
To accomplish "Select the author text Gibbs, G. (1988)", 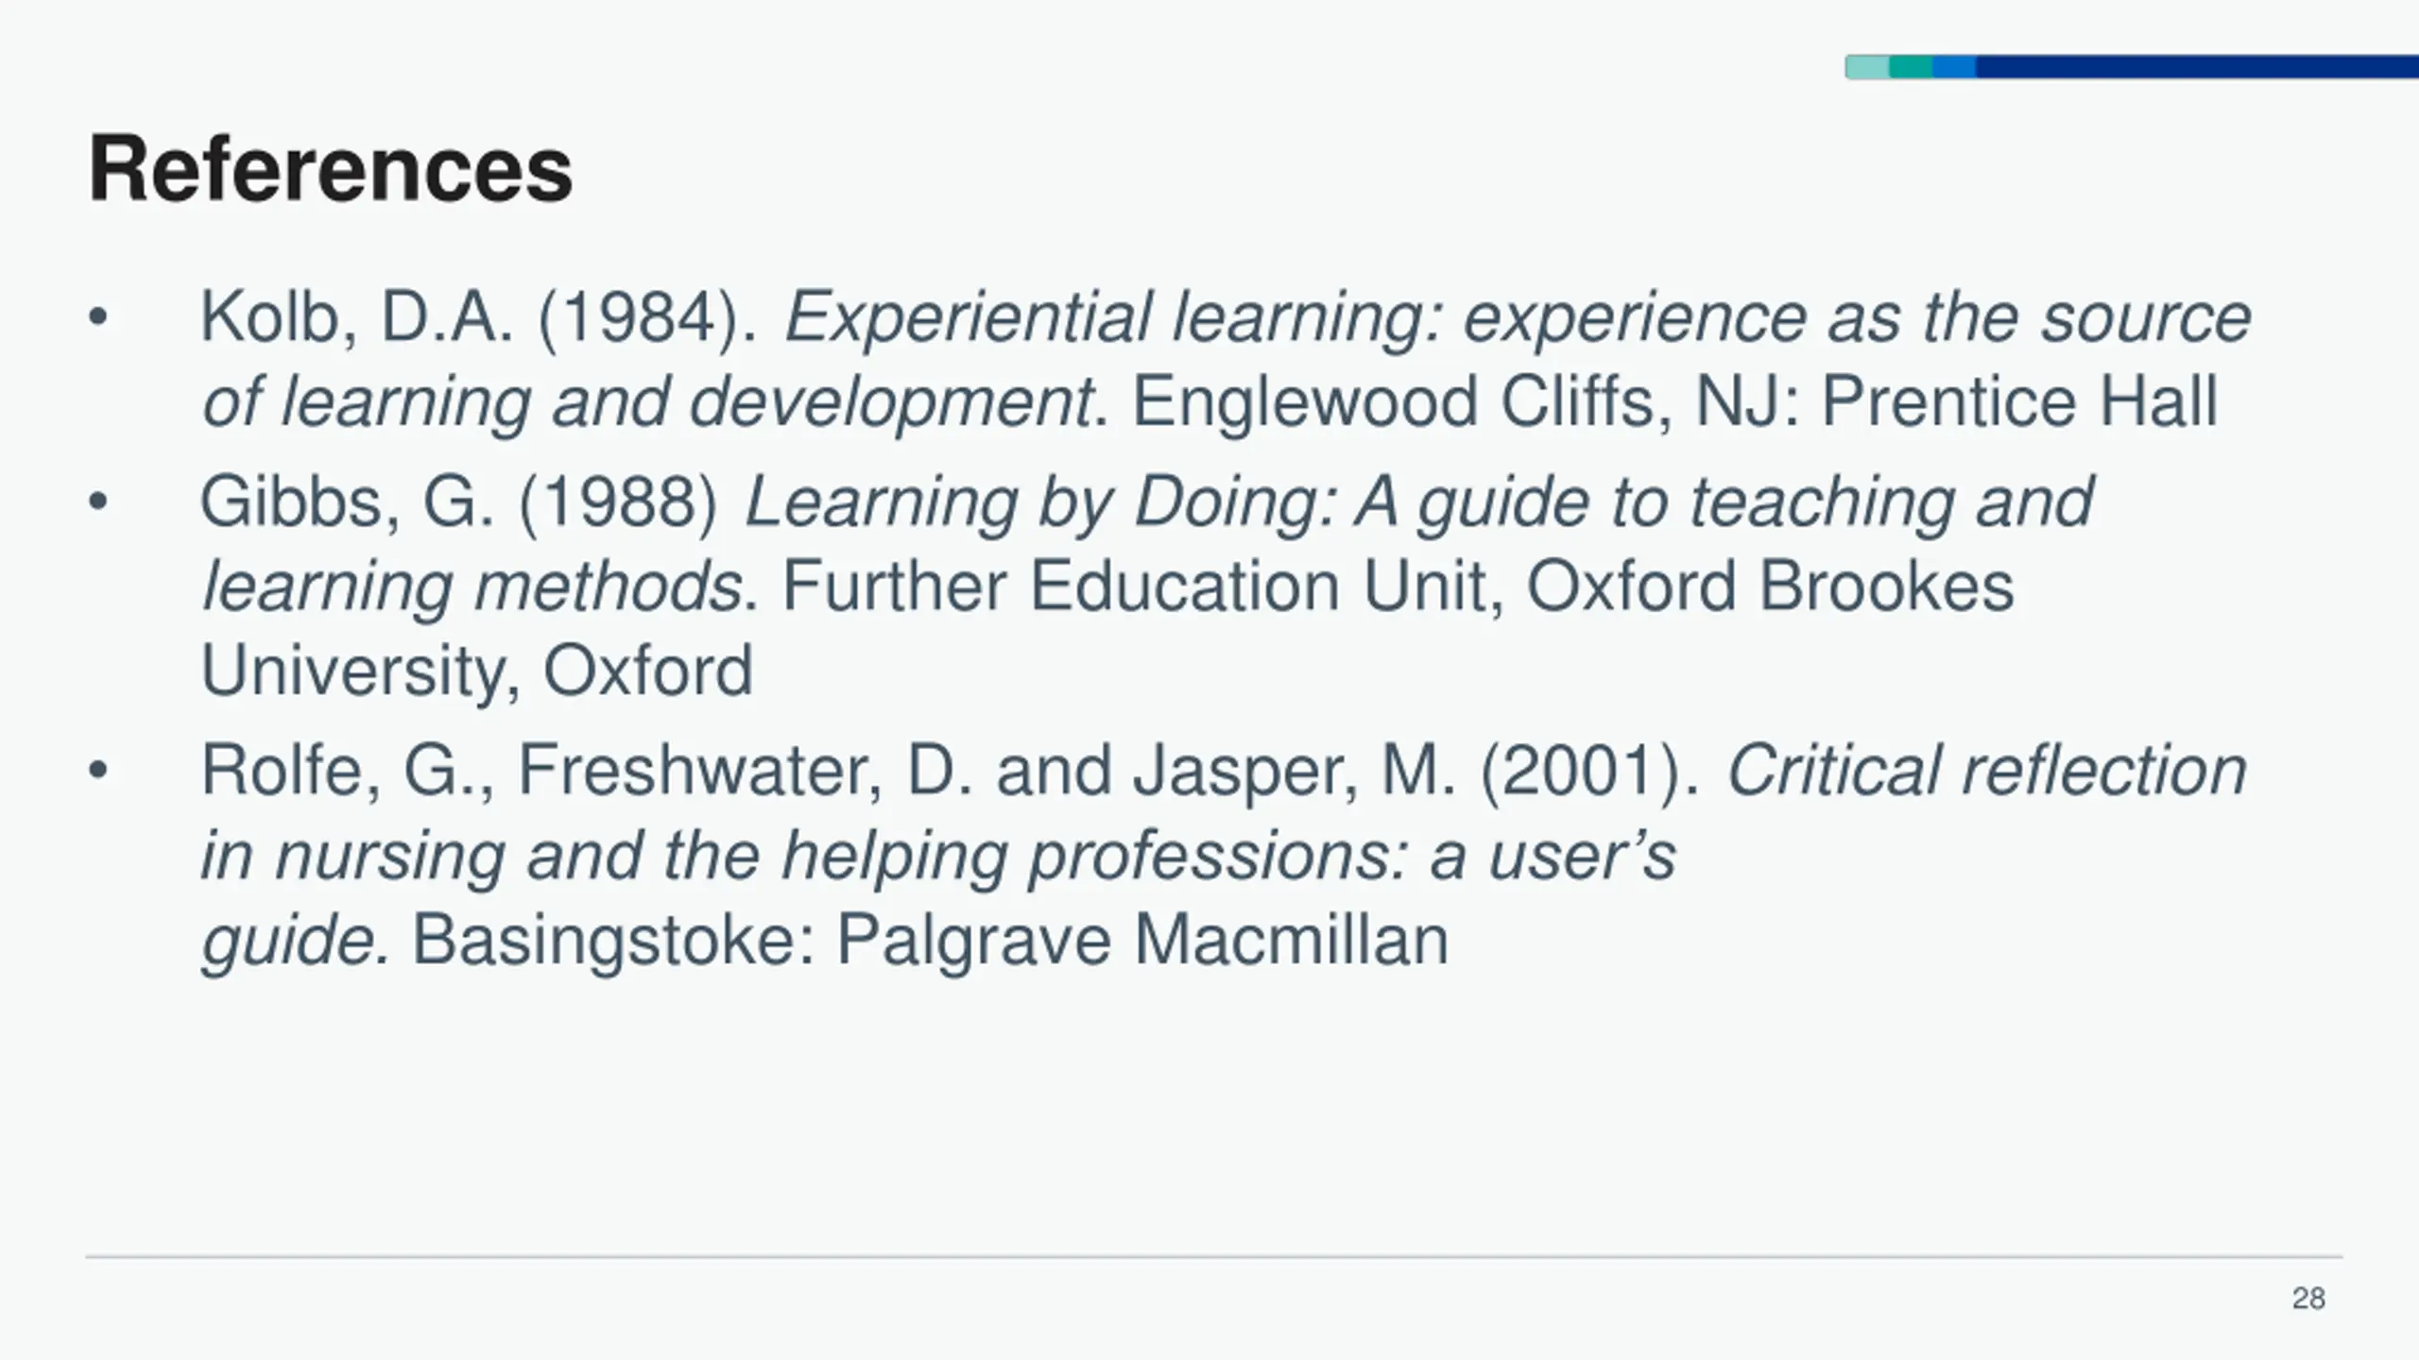I will click(459, 501).
